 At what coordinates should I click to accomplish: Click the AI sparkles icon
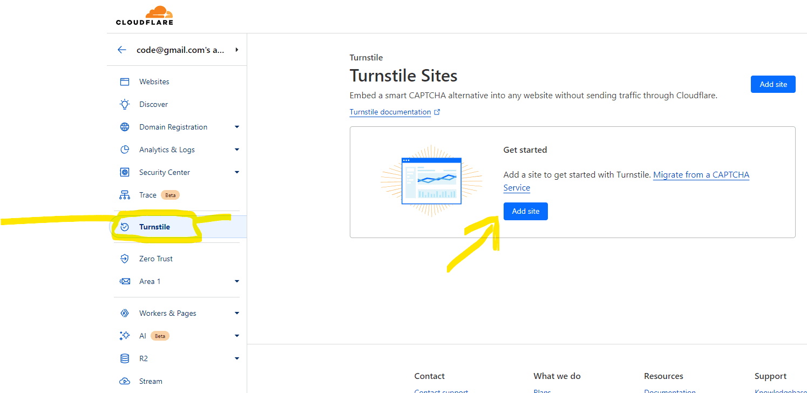coord(125,336)
